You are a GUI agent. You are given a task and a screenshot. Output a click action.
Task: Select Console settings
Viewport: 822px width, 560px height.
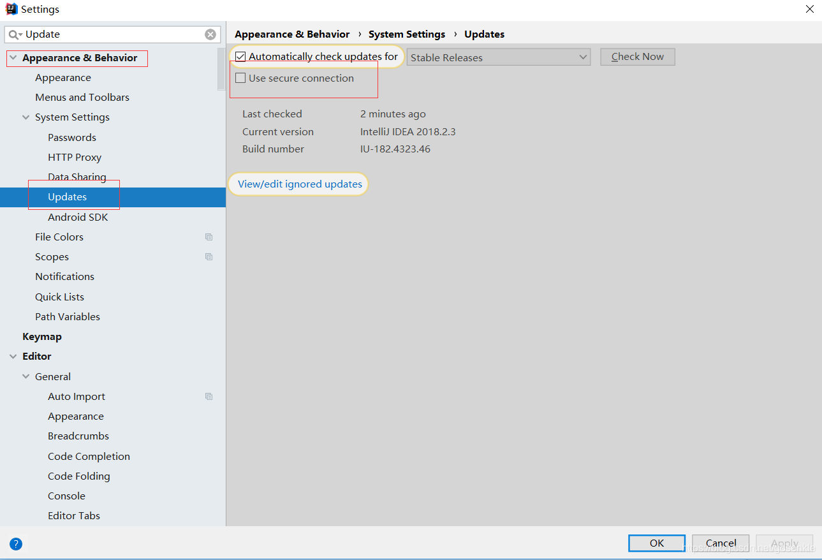coord(66,496)
